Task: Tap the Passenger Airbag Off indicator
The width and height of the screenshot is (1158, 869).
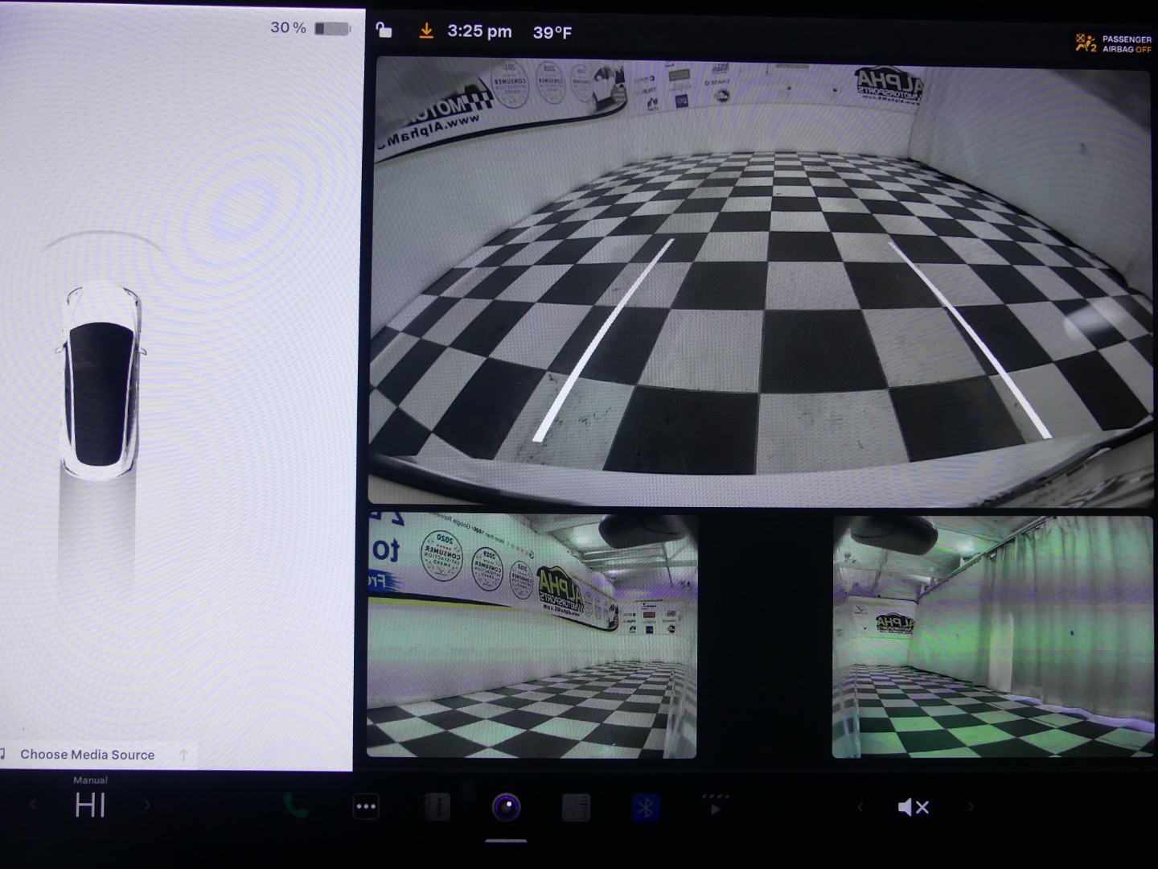Action: (x=1114, y=43)
